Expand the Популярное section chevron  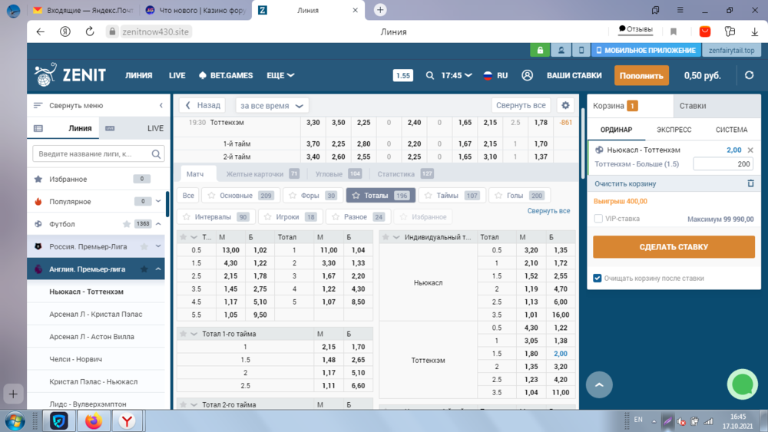click(158, 201)
